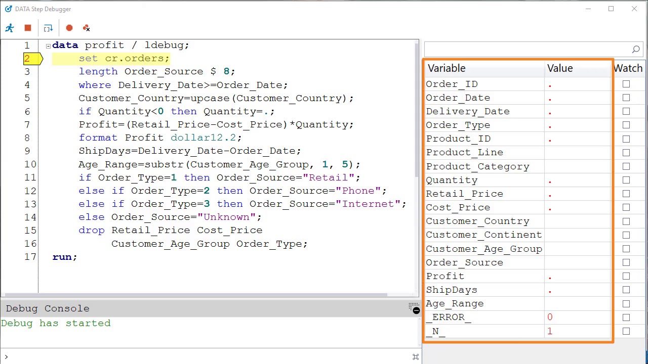Viewport: 648px width, 364px height.
Task: Click the command key icon beside console input
Action: [x=416, y=357]
